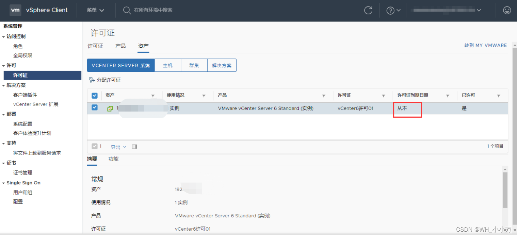
Task: Switch to the 许可证 tab
Action: tap(95, 46)
